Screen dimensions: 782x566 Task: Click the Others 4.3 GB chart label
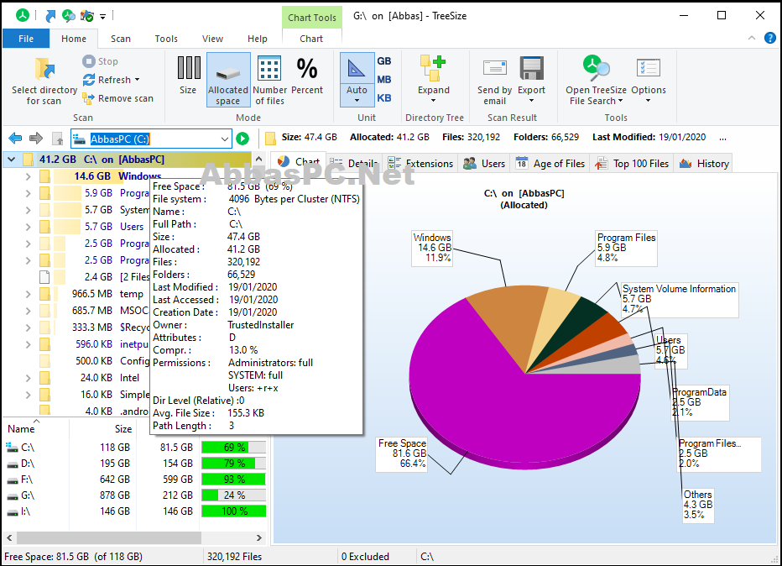pos(698,505)
